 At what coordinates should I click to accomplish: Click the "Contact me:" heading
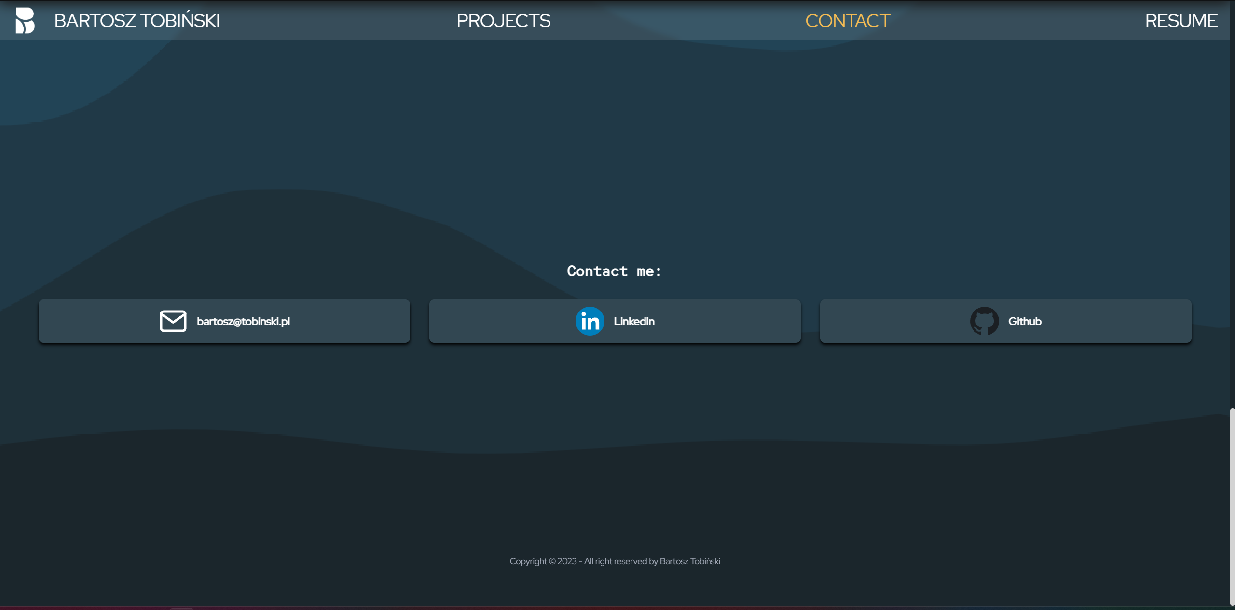click(614, 271)
